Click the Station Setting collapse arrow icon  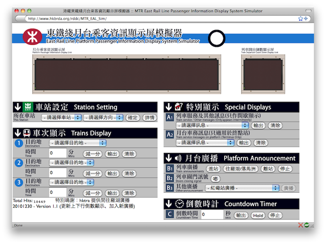(18, 107)
